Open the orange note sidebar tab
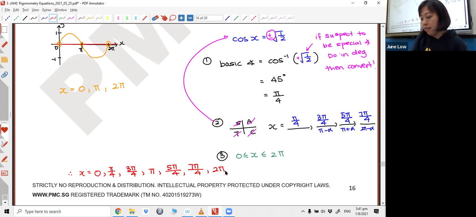 4,60
